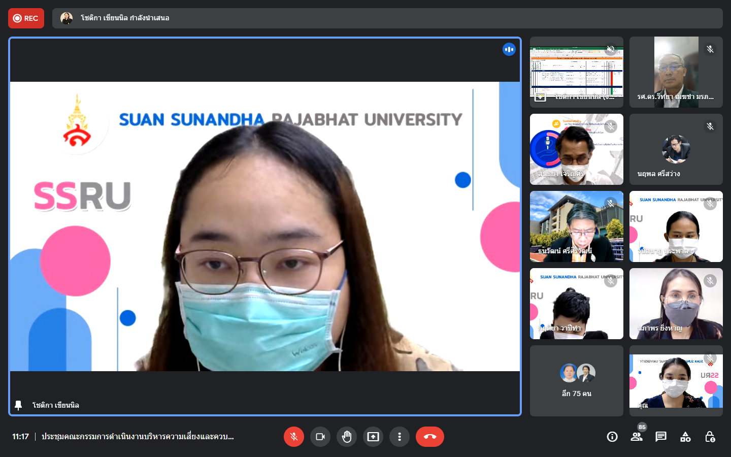Click the blue audio indicator on main video
This screenshot has width=731, height=457.
(509, 49)
